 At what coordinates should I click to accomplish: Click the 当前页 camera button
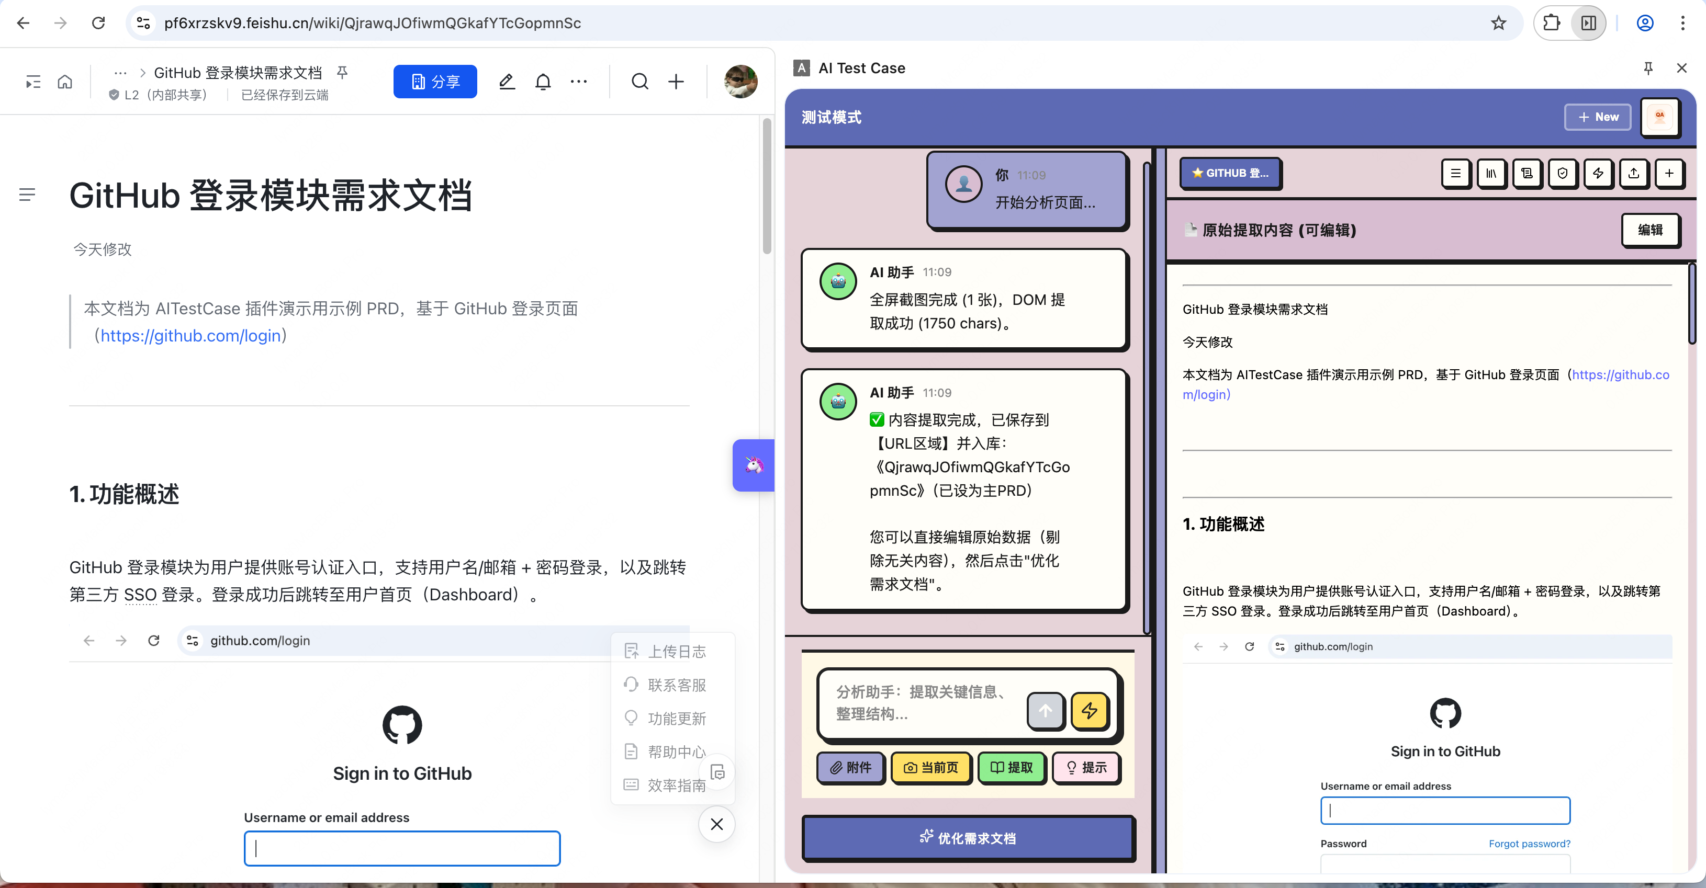(931, 767)
